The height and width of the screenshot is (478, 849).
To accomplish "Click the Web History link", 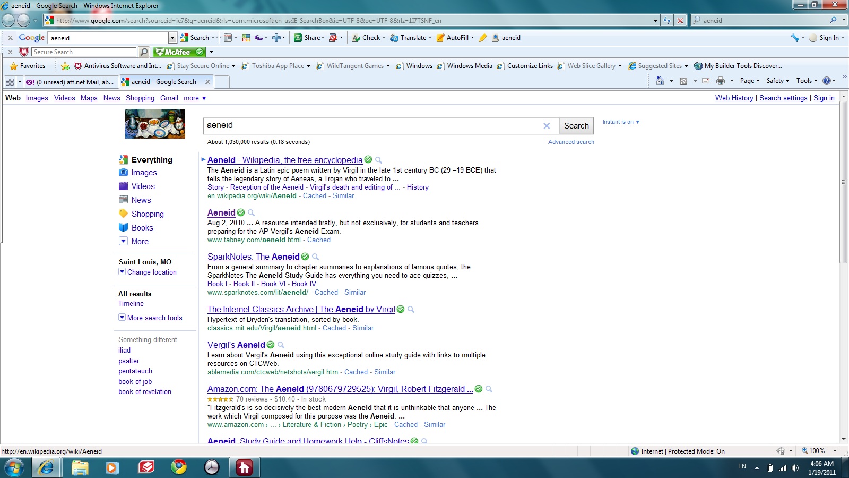I will (x=734, y=98).
